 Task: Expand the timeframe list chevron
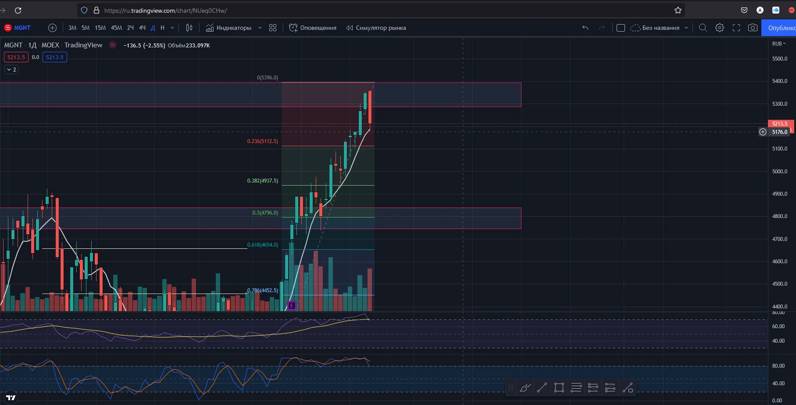[x=172, y=28]
